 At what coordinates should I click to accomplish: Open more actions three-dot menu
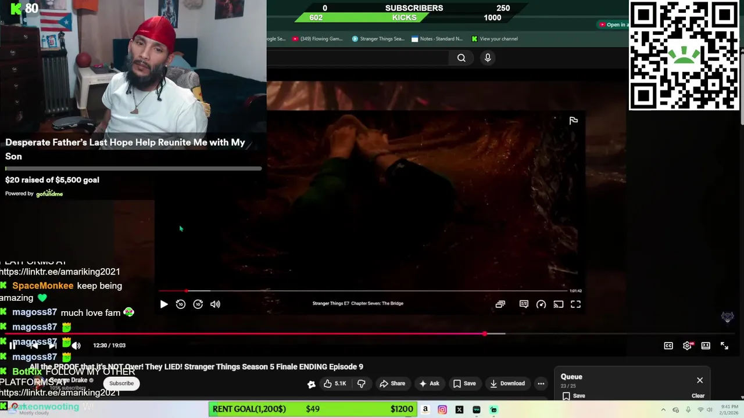(x=541, y=383)
